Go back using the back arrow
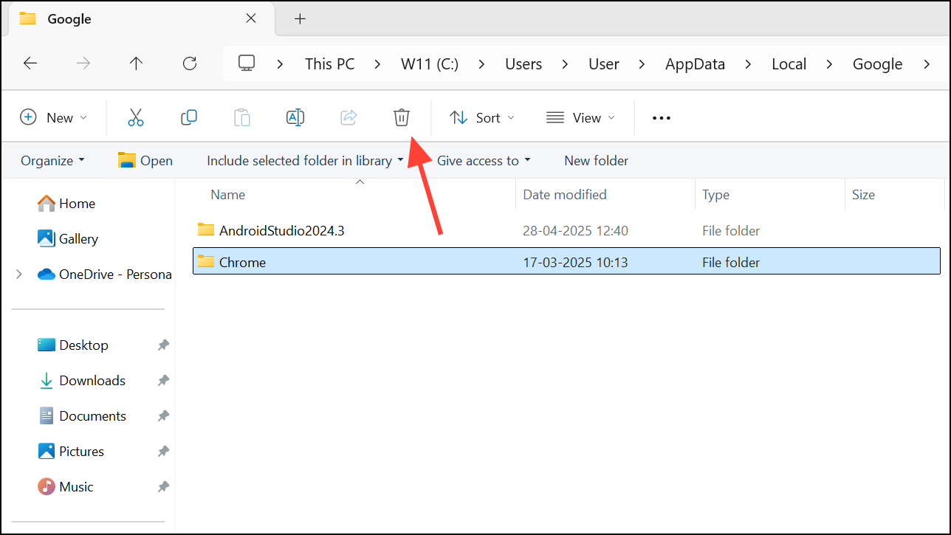Screen dimensions: 951x535 30,63
